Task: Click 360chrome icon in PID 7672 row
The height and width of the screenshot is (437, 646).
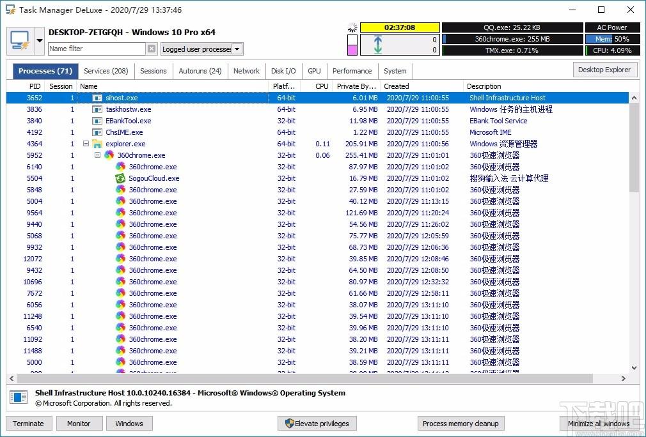Action: (x=120, y=293)
